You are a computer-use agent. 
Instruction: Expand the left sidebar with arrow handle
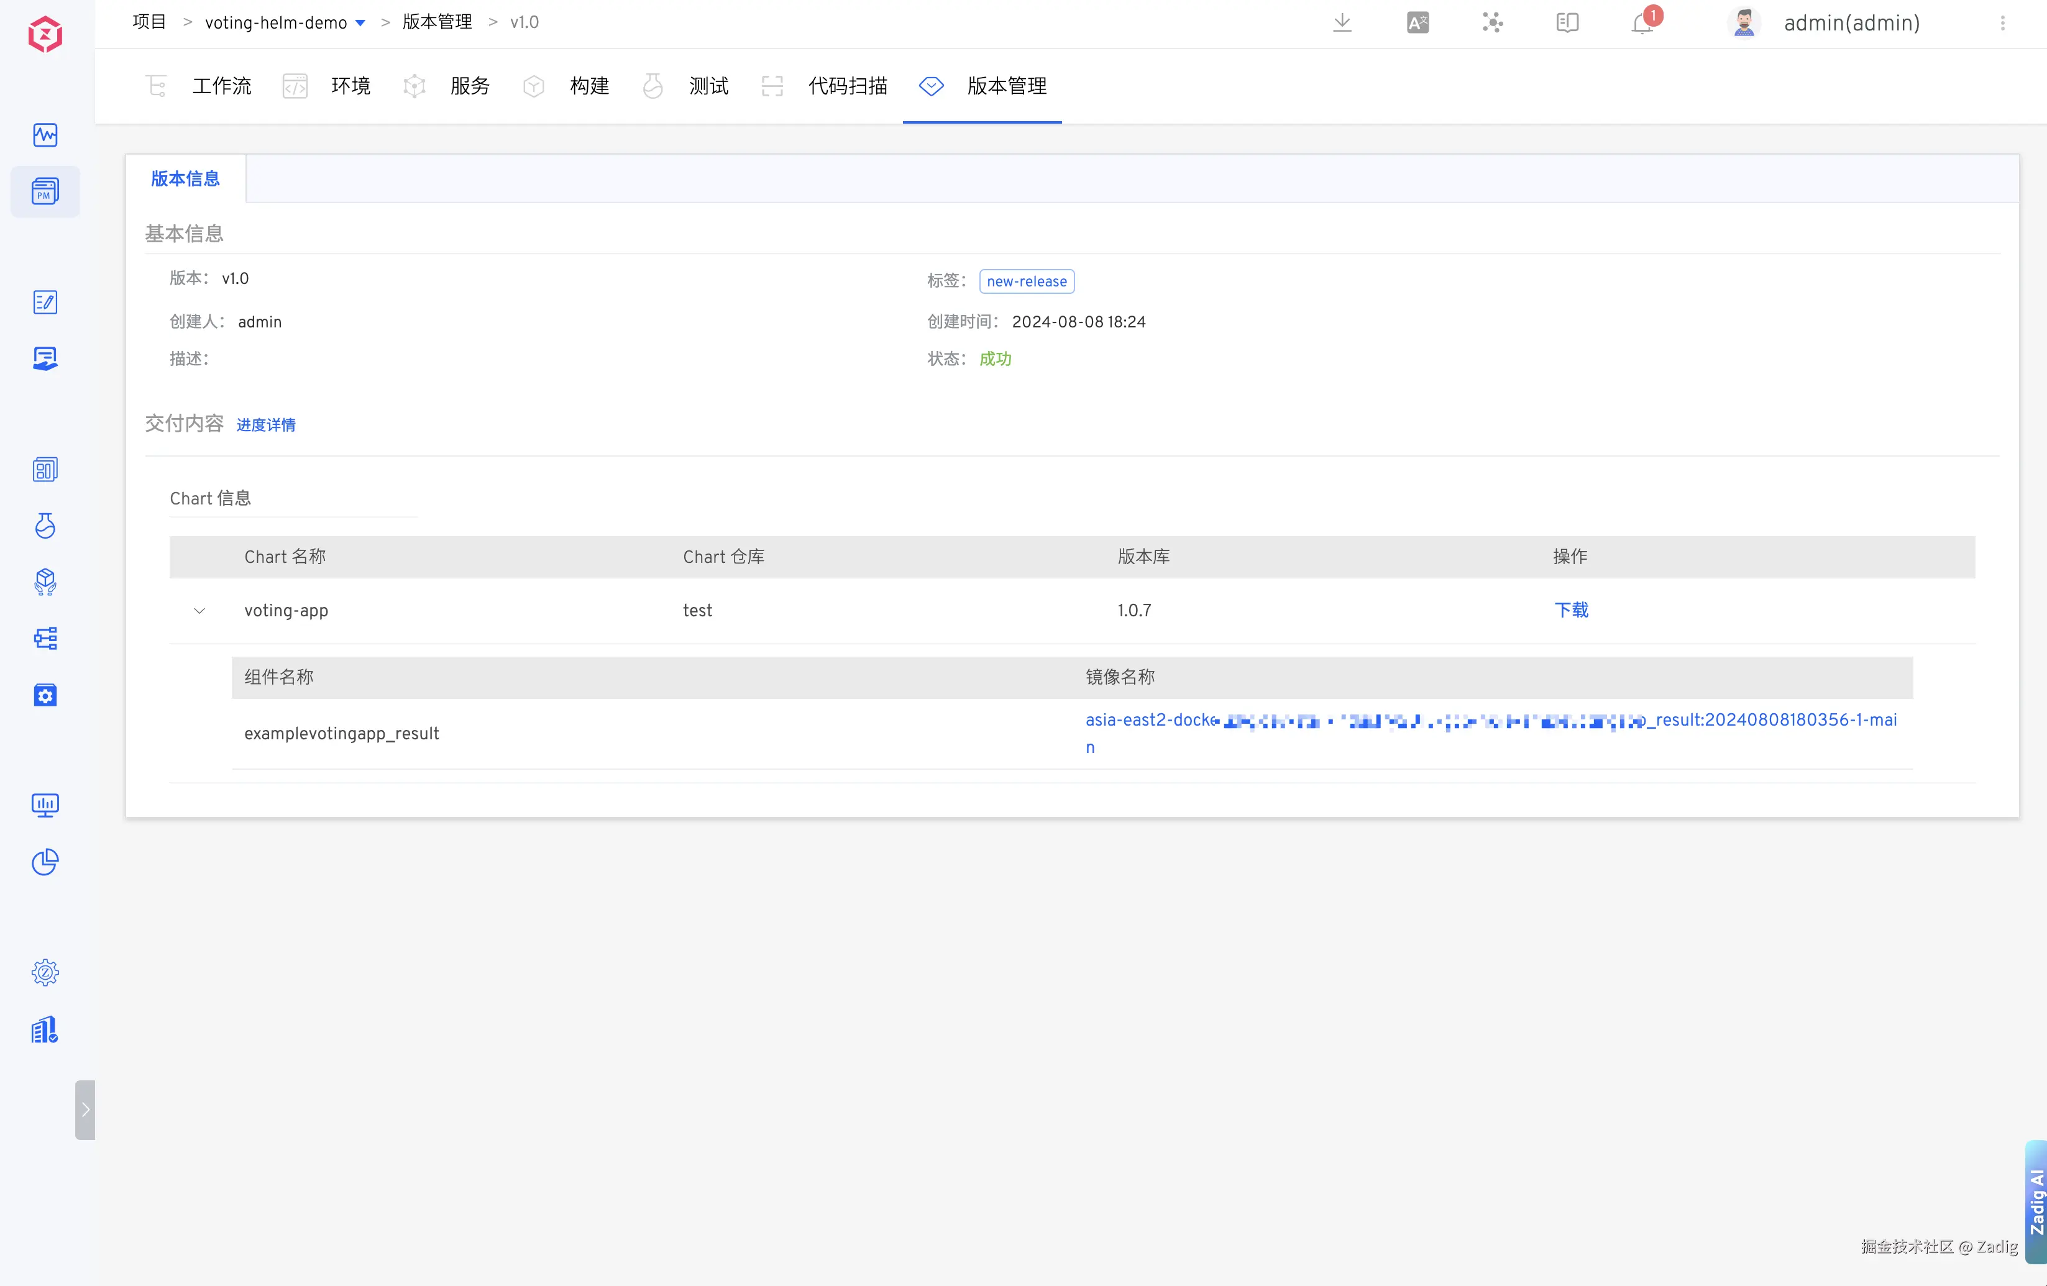coord(85,1109)
